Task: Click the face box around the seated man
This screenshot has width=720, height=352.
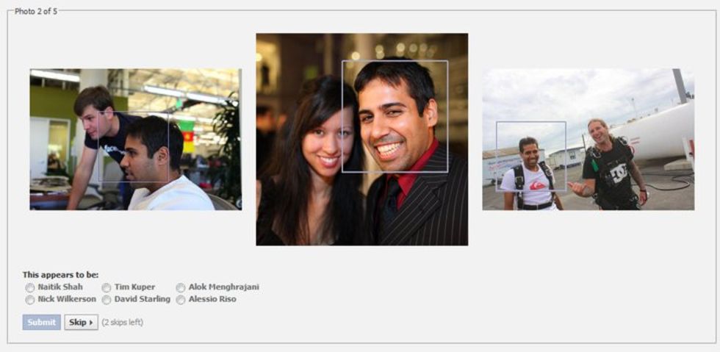Action: [x=134, y=147]
